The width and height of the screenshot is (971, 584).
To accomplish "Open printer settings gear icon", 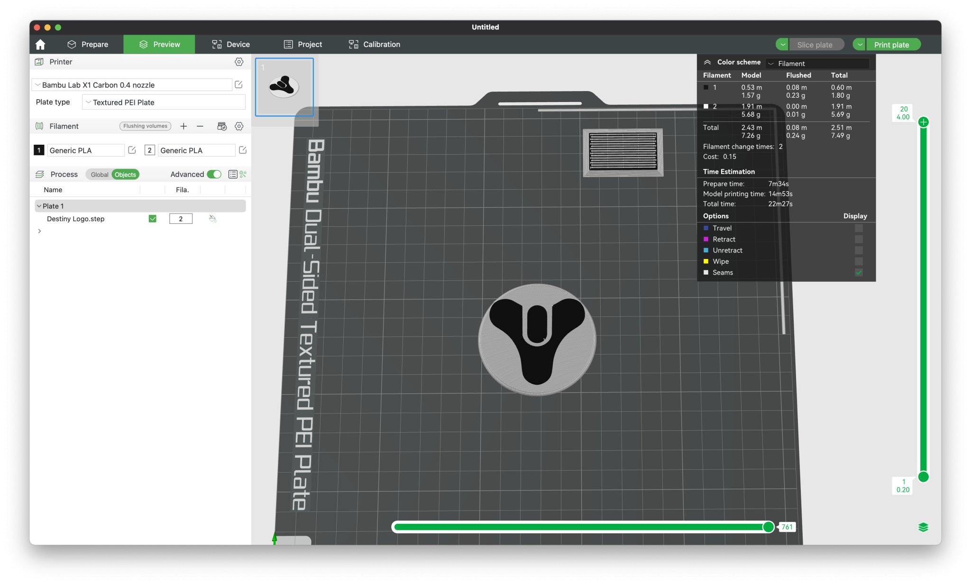I will (239, 62).
